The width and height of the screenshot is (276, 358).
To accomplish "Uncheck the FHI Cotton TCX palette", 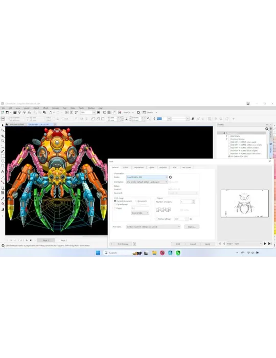I will [229, 156].
